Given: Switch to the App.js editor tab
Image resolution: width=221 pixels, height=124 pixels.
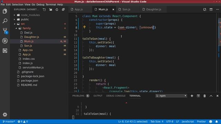Looking at the screenshot, I should [x=80, y=9].
